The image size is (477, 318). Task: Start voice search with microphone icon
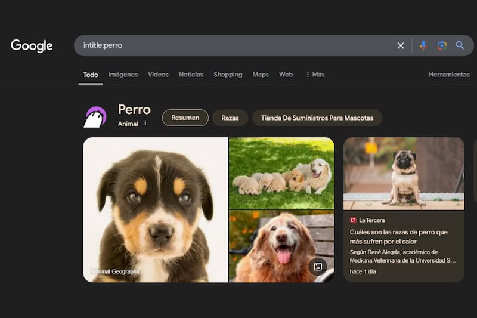(423, 45)
